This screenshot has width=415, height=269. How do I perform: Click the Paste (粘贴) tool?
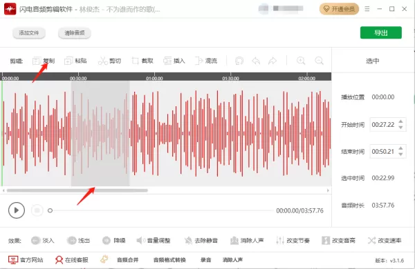click(75, 61)
